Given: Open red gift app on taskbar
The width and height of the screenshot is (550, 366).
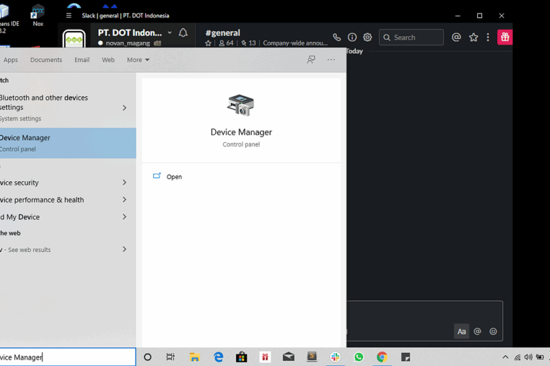Looking at the screenshot, I should [x=265, y=357].
